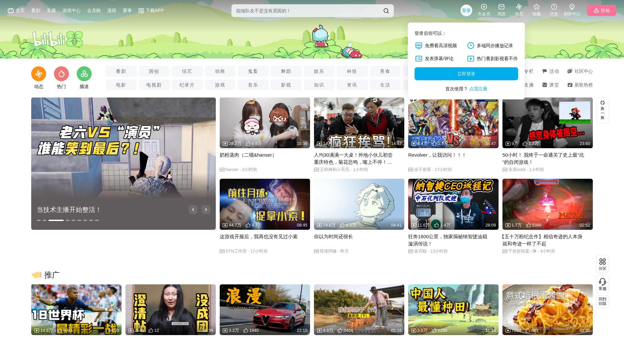Click 回到旧版 button
The height and width of the screenshot is (338, 624).
coord(603,301)
